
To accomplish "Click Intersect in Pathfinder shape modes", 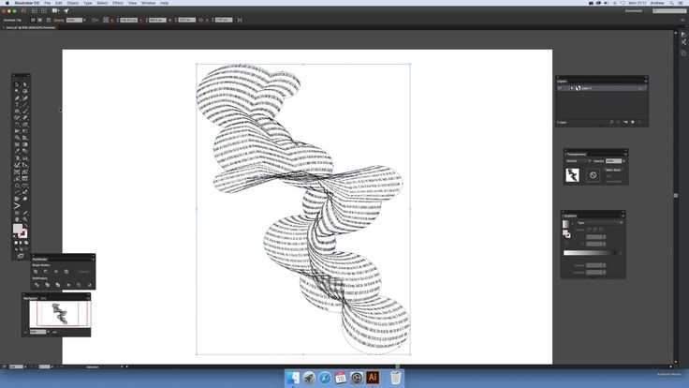I will [56, 272].
